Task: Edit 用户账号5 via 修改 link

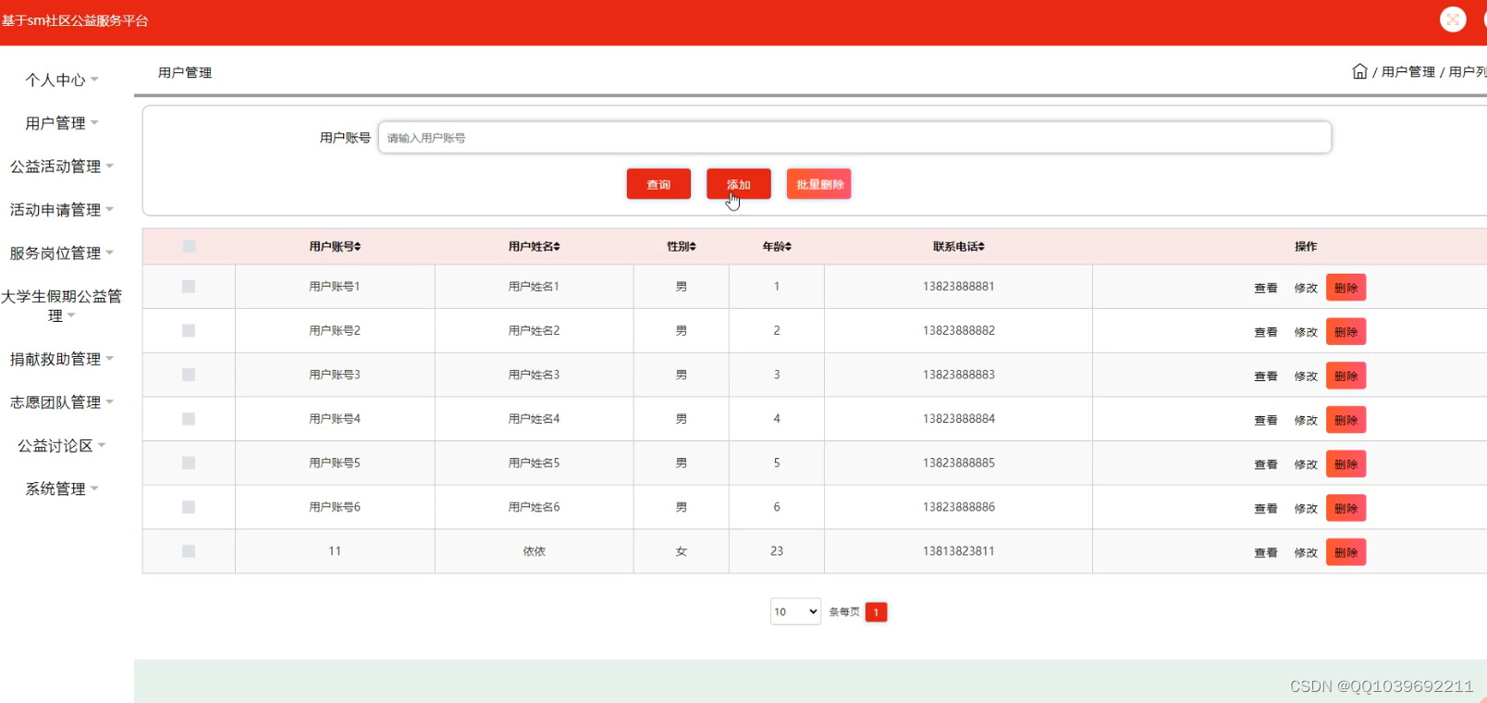Action: click(1306, 464)
